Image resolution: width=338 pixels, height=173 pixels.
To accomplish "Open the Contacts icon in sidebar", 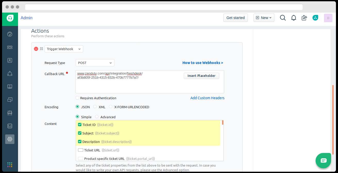I will click(x=10, y=60).
